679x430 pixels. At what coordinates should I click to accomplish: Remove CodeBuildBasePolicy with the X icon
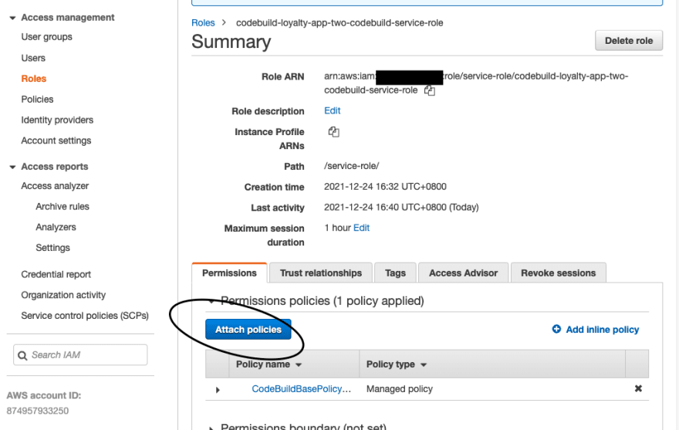click(638, 388)
